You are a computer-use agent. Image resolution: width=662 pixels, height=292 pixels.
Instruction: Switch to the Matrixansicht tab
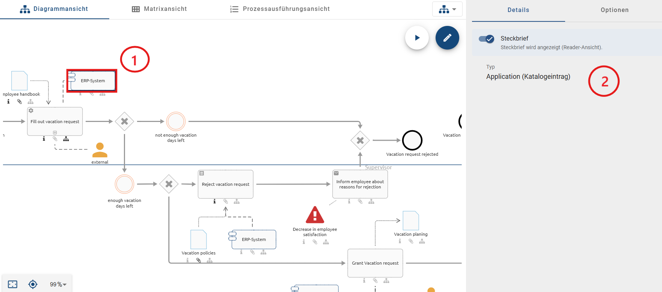[x=159, y=9]
